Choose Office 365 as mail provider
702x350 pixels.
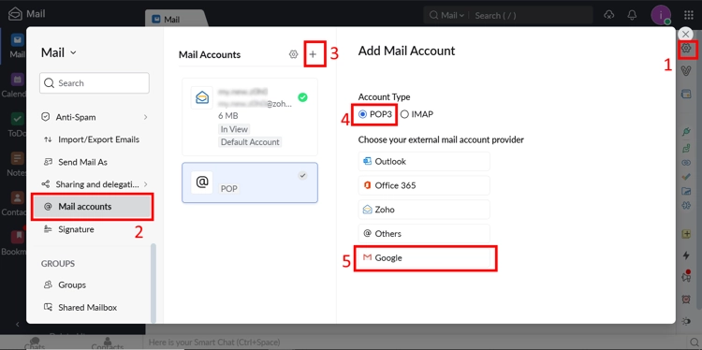(424, 185)
